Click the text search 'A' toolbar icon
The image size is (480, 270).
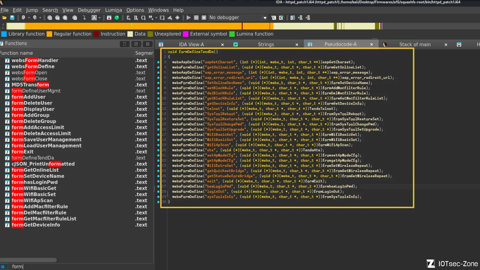pyautogui.click(x=94, y=18)
